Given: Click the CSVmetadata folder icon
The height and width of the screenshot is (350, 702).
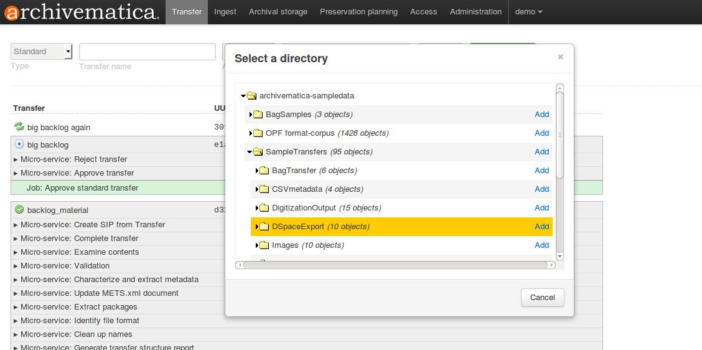Looking at the screenshot, I should [264, 189].
